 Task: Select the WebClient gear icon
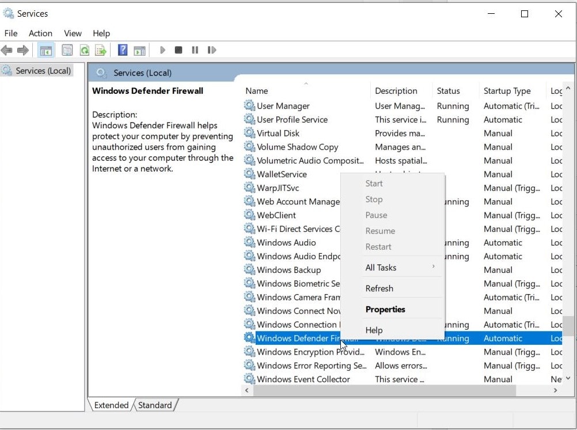point(249,215)
